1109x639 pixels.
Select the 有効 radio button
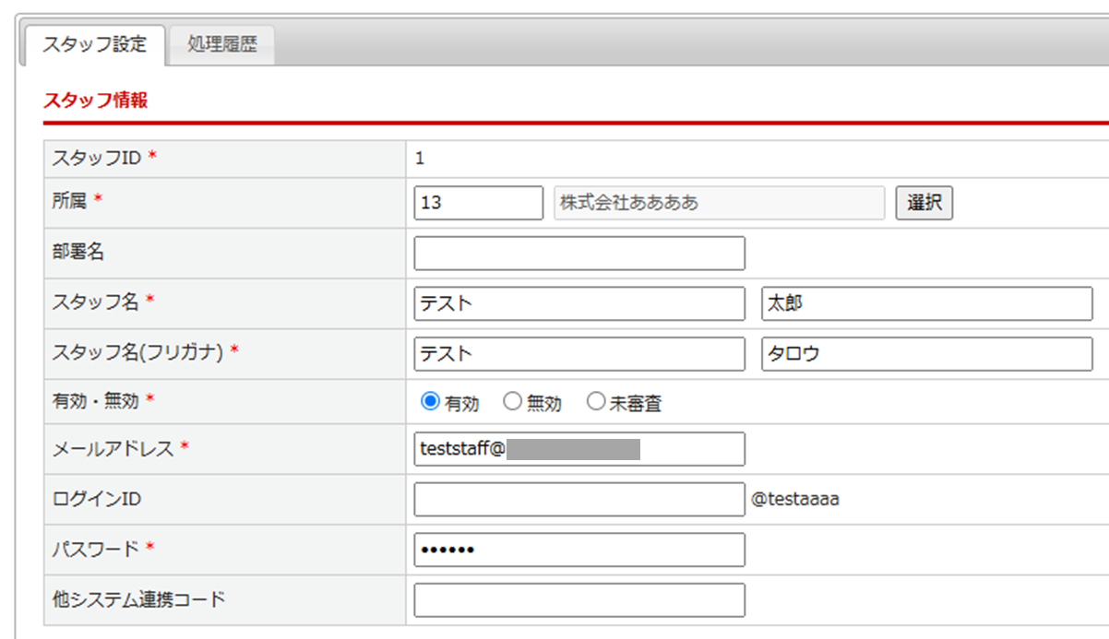430,402
